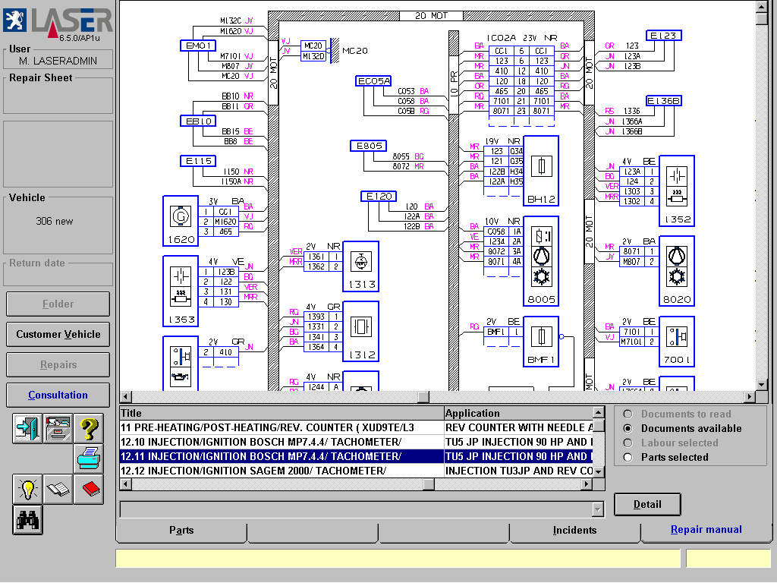Viewport: 777px width, 583px height.
Task: Select the Labour selected radio button
Action: [628, 443]
